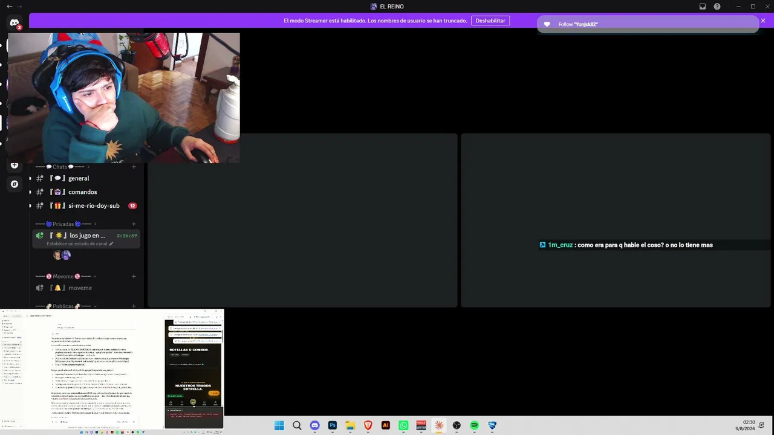Viewport: 774px width, 435px height.
Task: Open the Discord inbox icon
Action: tap(703, 7)
